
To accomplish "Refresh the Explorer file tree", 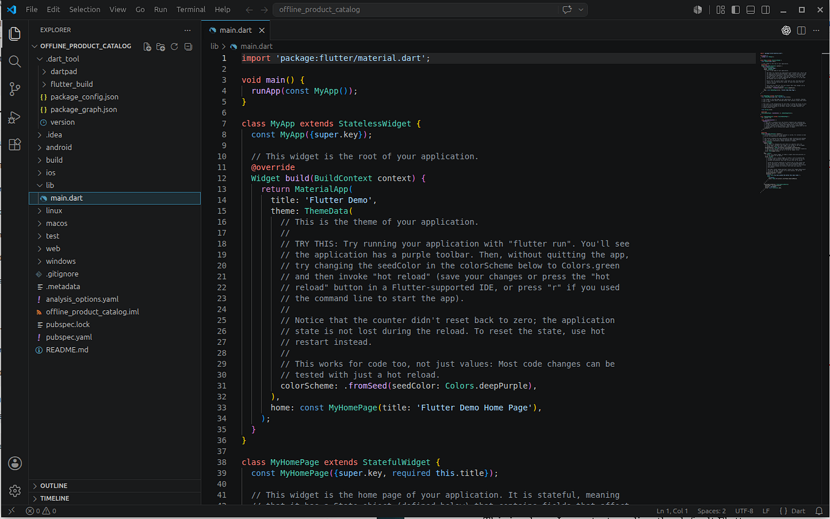I will (174, 46).
